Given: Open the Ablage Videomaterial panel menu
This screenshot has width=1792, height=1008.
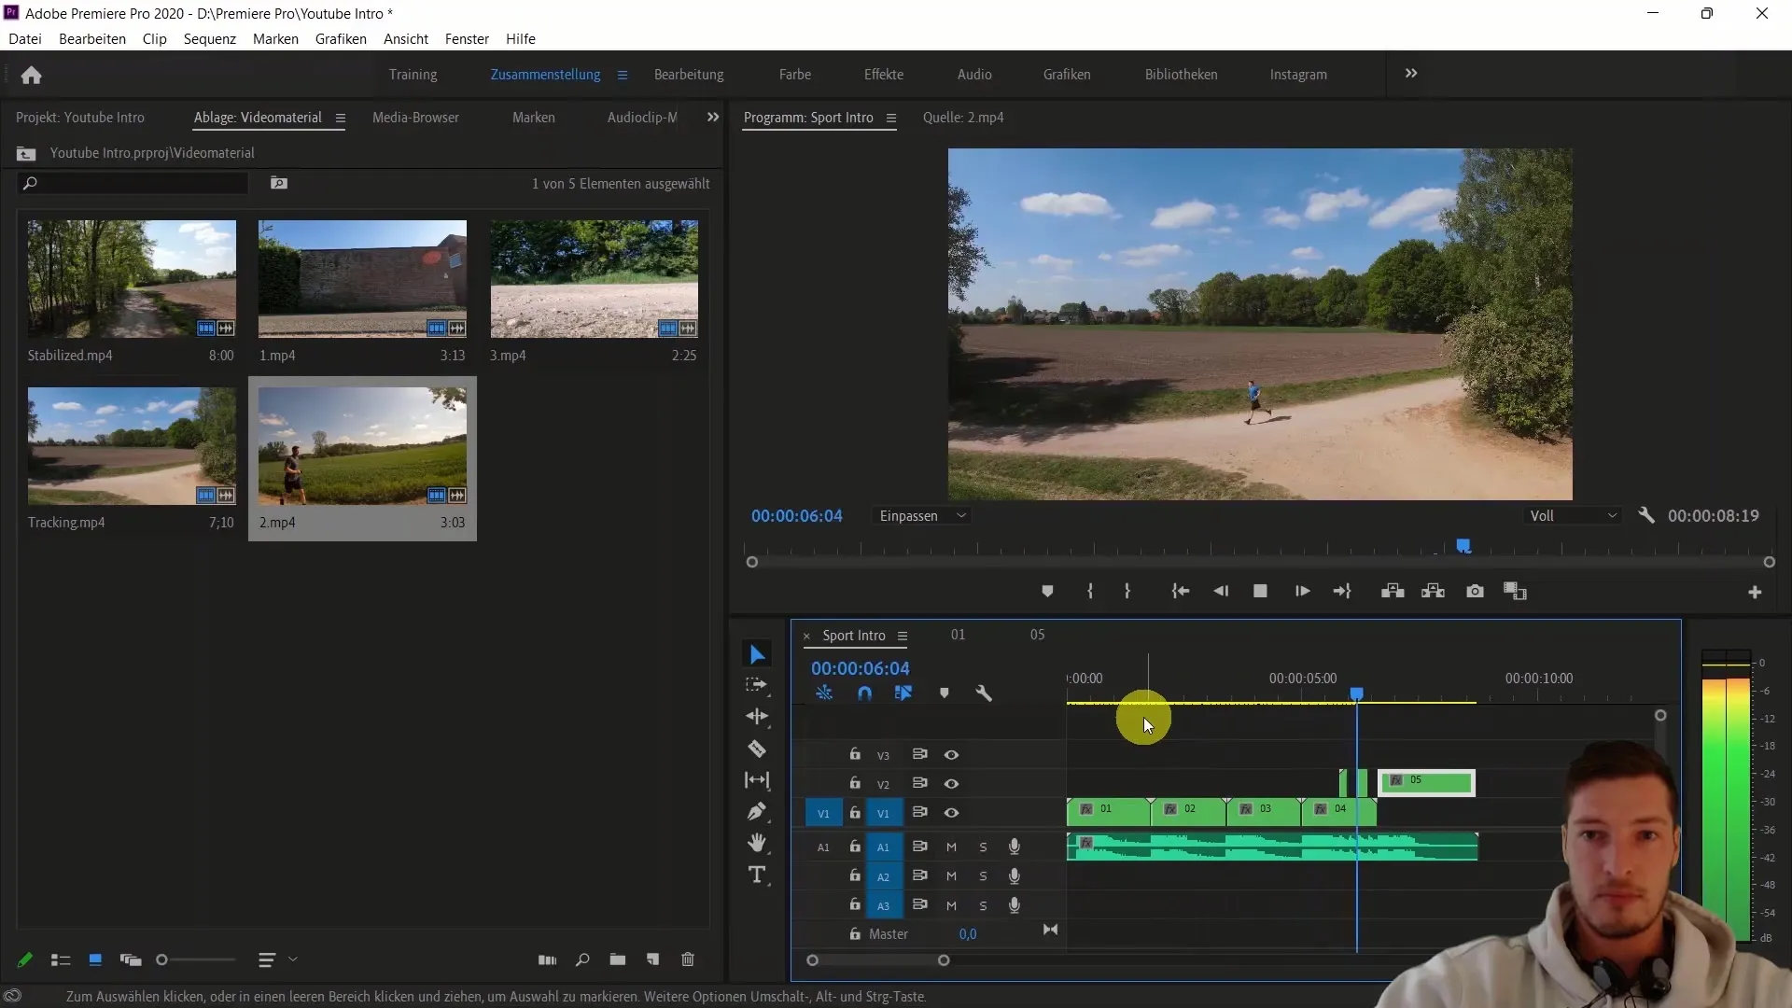Looking at the screenshot, I should (x=341, y=117).
